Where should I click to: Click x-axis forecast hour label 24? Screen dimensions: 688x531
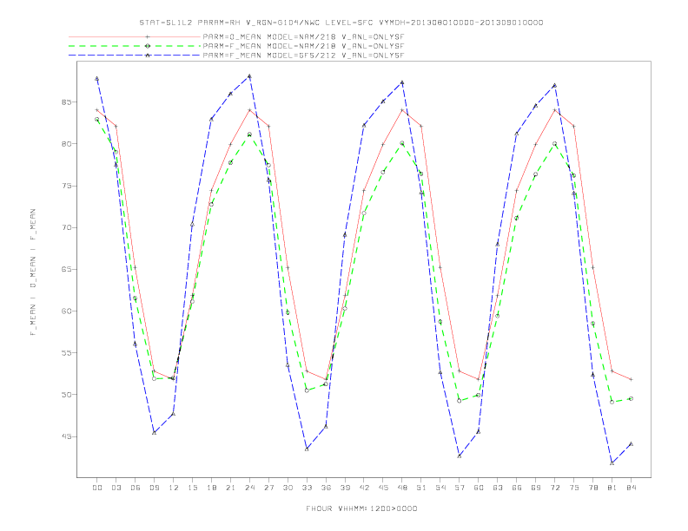(x=249, y=488)
